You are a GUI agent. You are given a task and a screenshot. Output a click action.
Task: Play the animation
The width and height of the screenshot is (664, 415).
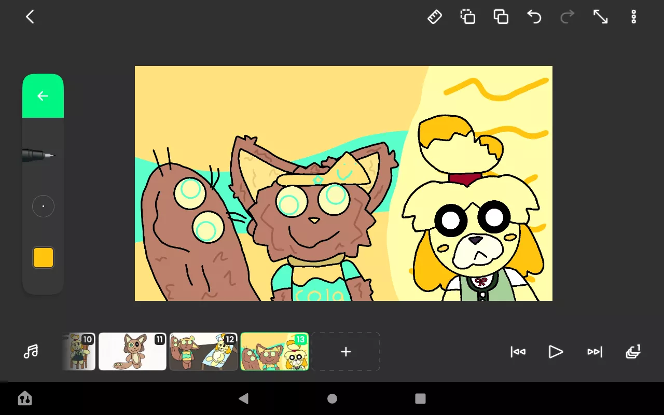556,352
